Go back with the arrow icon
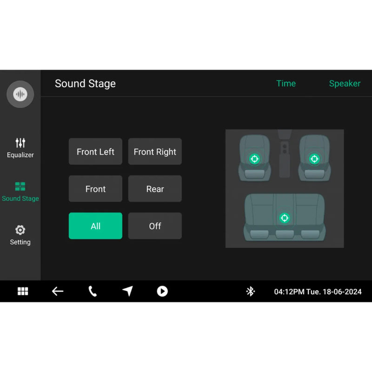Image resolution: width=372 pixels, height=372 pixels. pyautogui.click(x=58, y=291)
